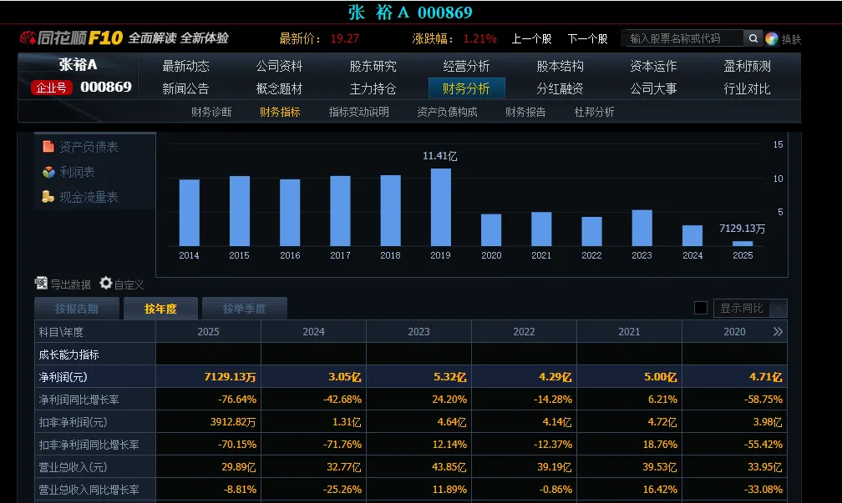Open 新闻公告 menu item
This screenshot has height=503, width=842.
(x=185, y=89)
